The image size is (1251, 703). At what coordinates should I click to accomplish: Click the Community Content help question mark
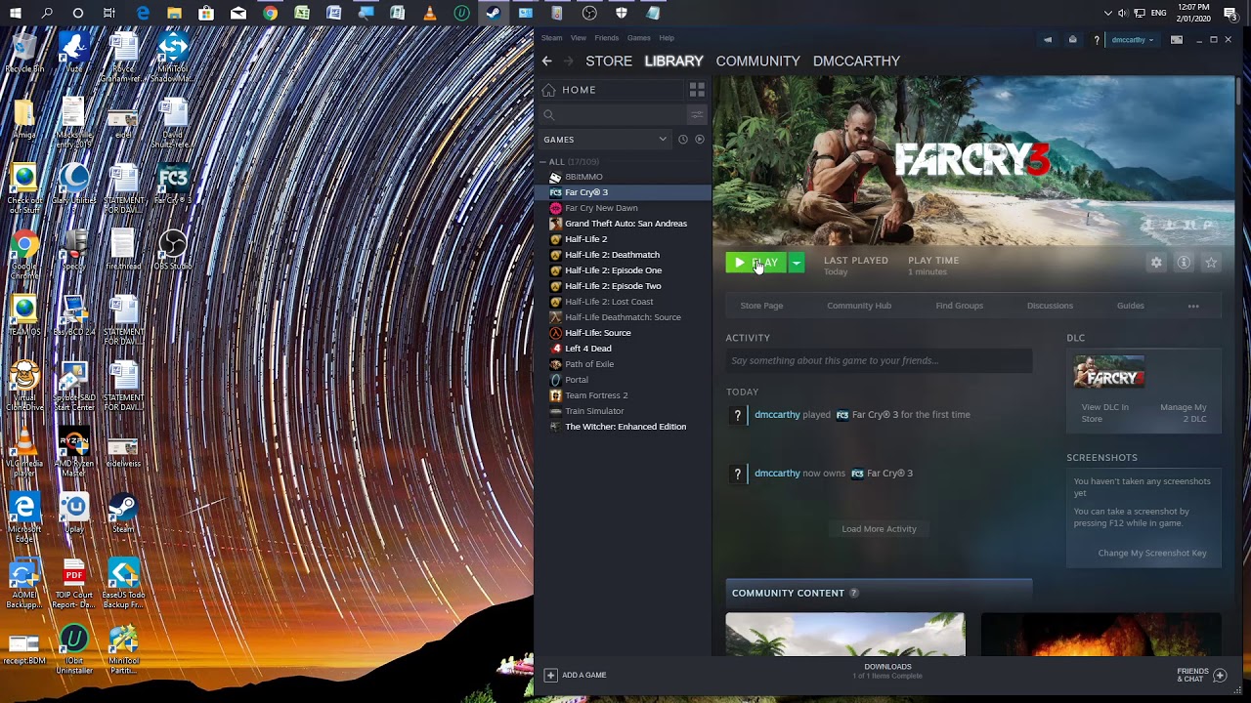click(853, 593)
